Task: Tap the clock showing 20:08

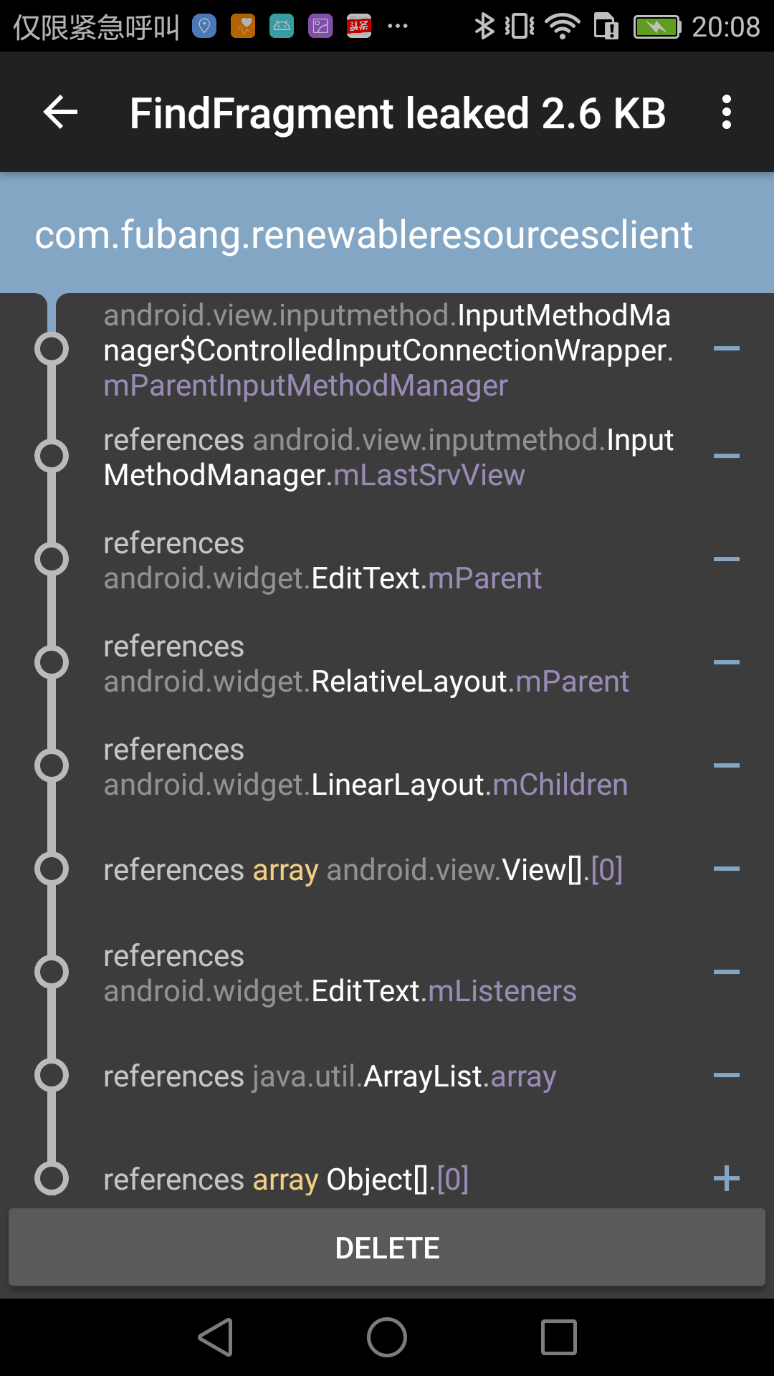Action: (726, 26)
